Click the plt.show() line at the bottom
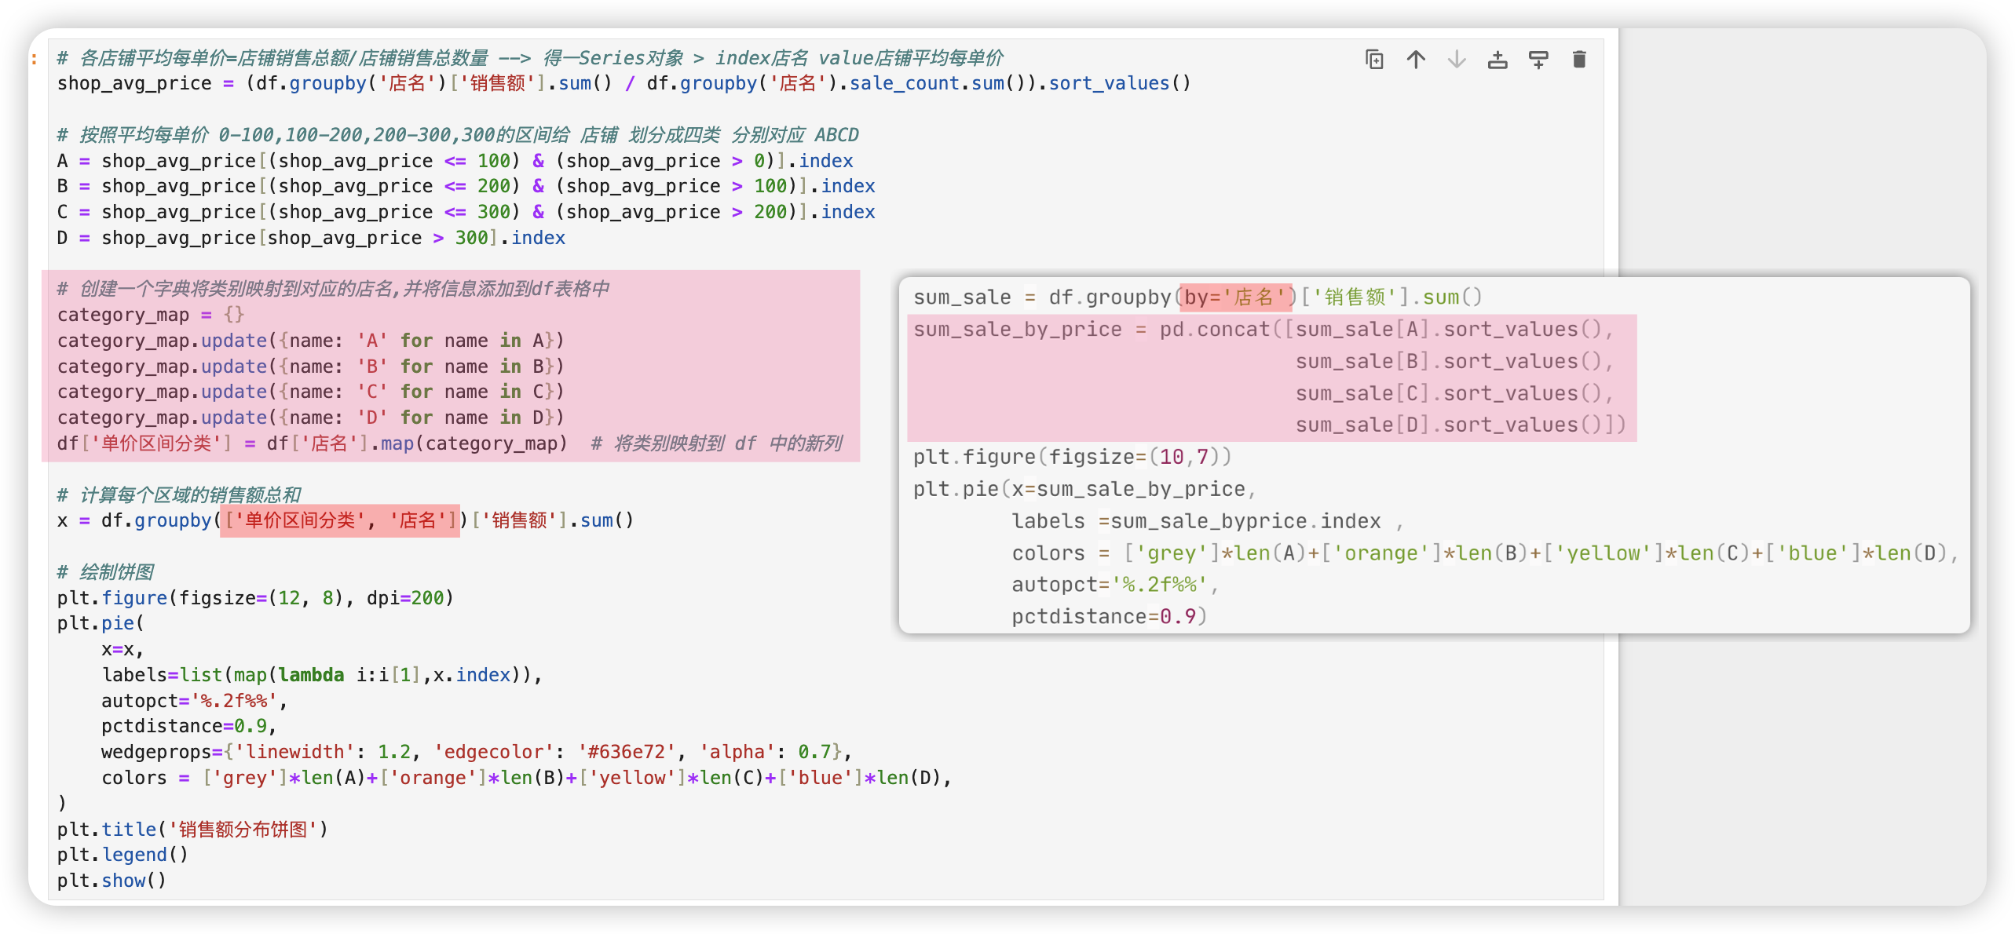 pyautogui.click(x=112, y=881)
